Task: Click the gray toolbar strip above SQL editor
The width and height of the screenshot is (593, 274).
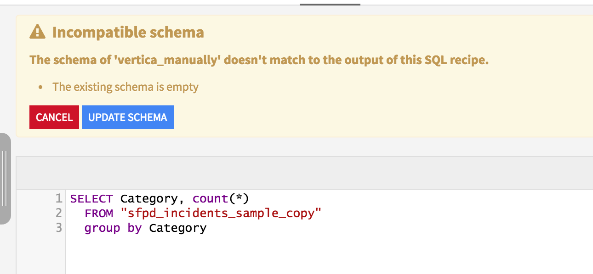Action: click(x=304, y=173)
